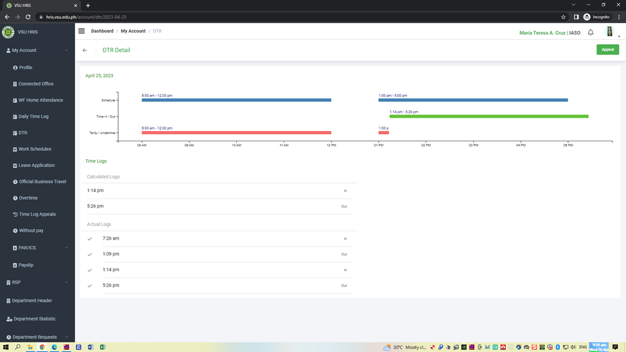This screenshot has height=352, width=626.
Task: Toggle the 1:09 pm actual log checkmark
Action: [x=90, y=254]
